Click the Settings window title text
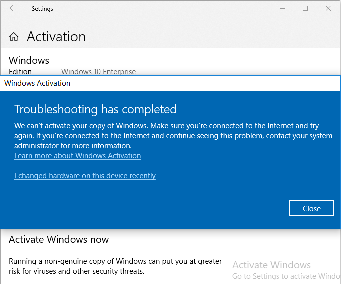The image size is (341, 284). (42, 9)
